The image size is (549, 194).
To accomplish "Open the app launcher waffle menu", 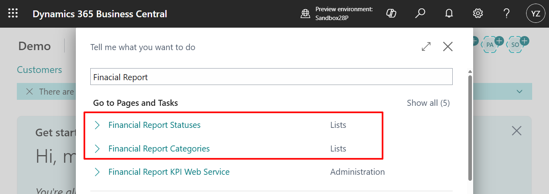I will [13, 14].
